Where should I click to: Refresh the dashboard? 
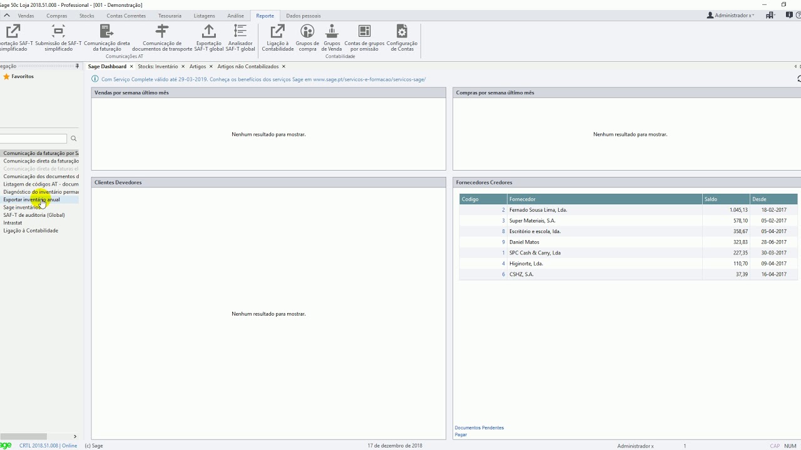pos(798,79)
